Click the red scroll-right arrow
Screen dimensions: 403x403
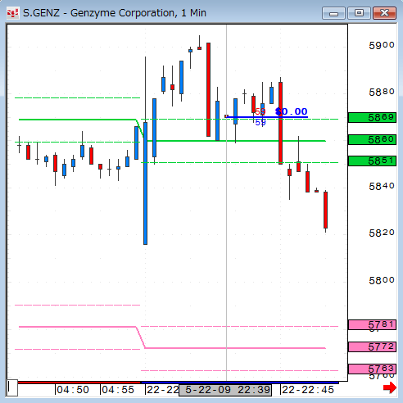(390, 387)
